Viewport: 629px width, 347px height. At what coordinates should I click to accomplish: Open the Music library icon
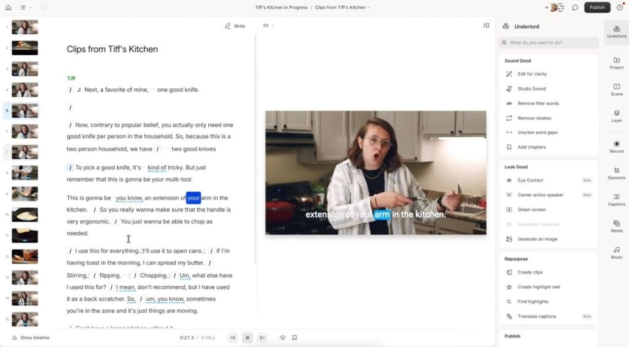point(616,252)
